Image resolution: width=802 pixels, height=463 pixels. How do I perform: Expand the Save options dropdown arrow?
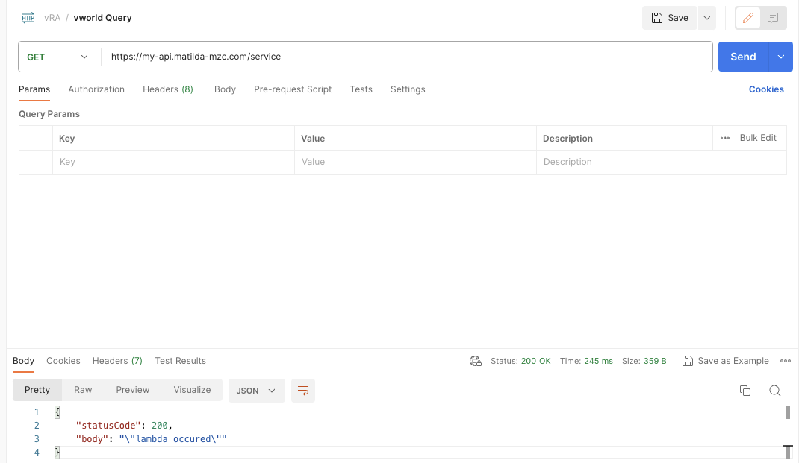coord(707,18)
